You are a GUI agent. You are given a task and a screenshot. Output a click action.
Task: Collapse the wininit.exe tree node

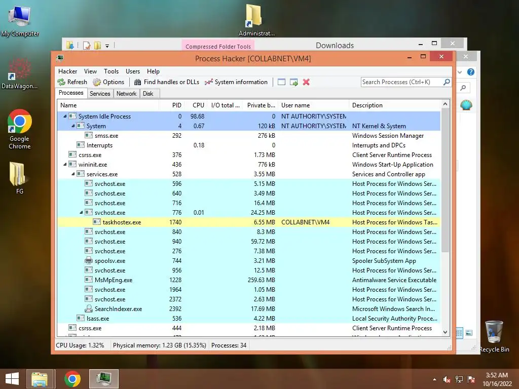click(65, 165)
